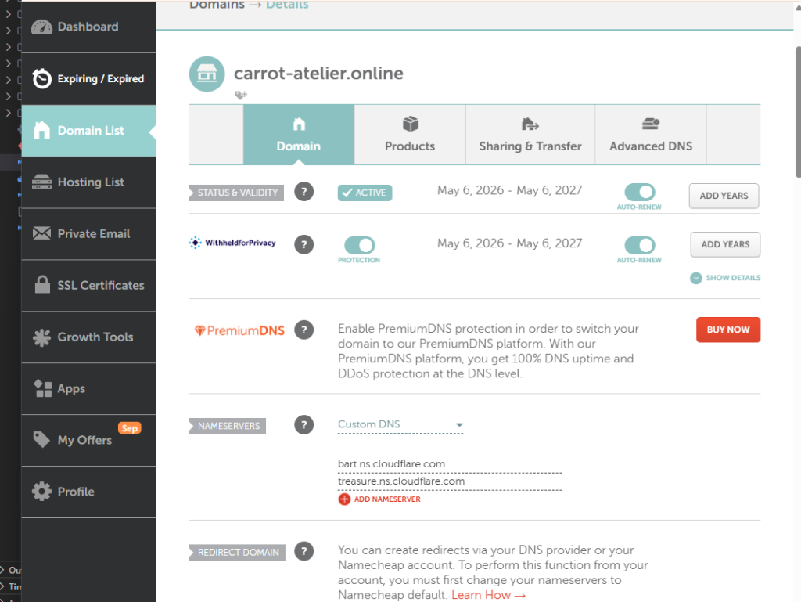This screenshot has height=602, width=801.
Task: Click the red plus Add Nameserver icon
Action: 344,499
